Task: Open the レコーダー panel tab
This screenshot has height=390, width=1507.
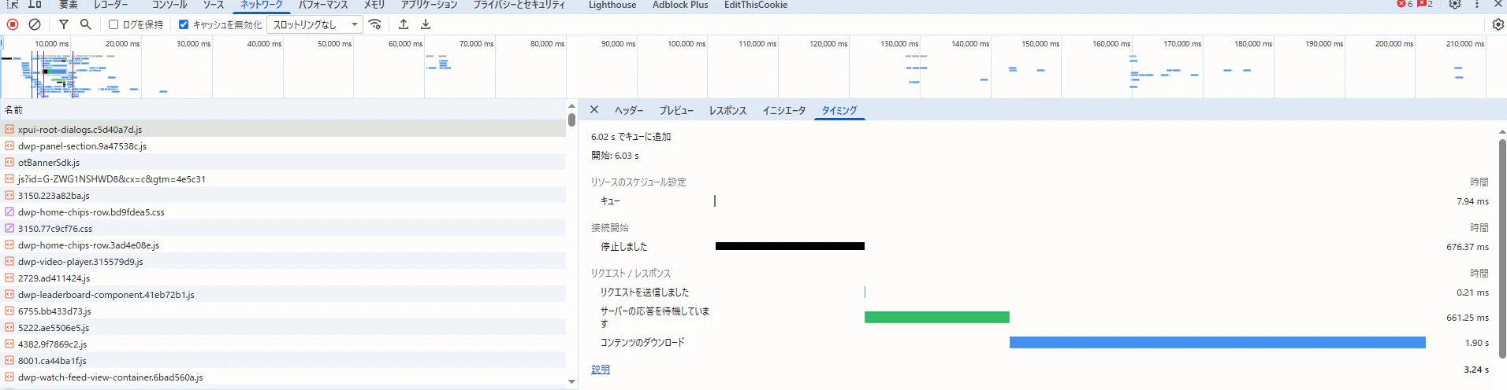Action: [x=111, y=5]
